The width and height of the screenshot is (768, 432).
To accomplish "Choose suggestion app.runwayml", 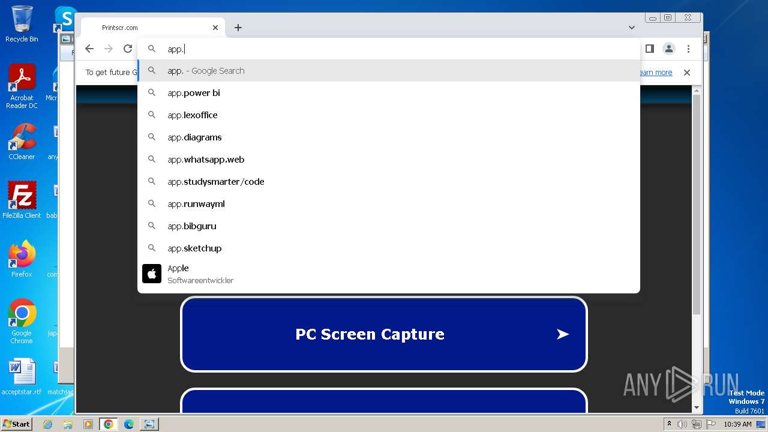I will tap(389, 204).
